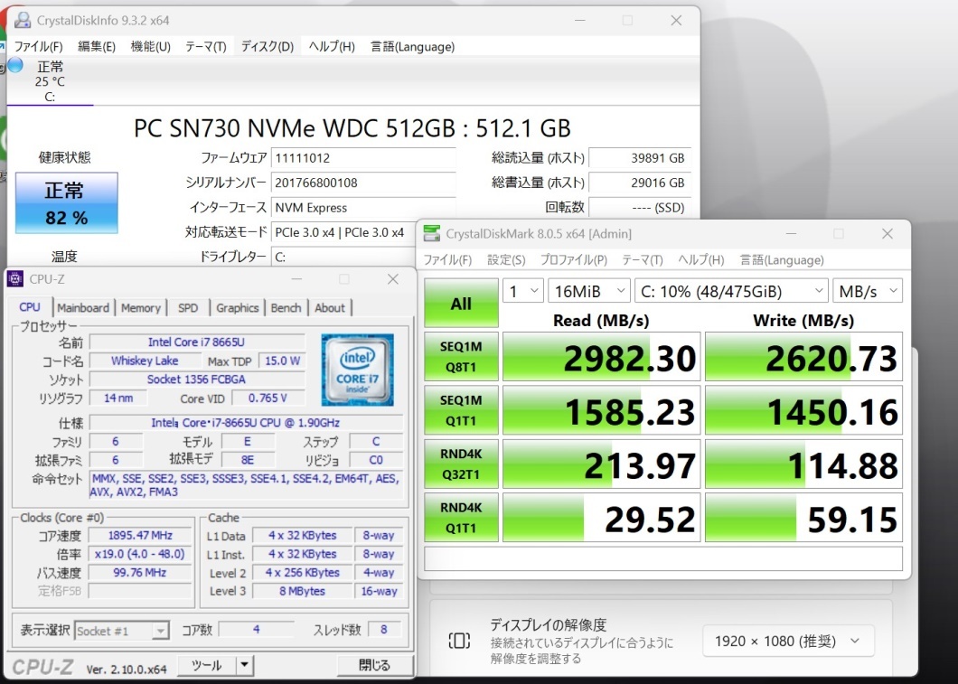Open 言語(Language) menu in CrystalDiskMark
The width and height of the screenshot is (958, 684).
click(x=782, y=260)
